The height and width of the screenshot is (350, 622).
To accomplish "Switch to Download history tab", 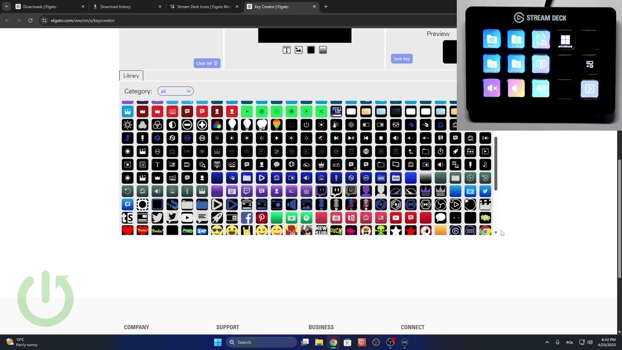I will [127, 7].
